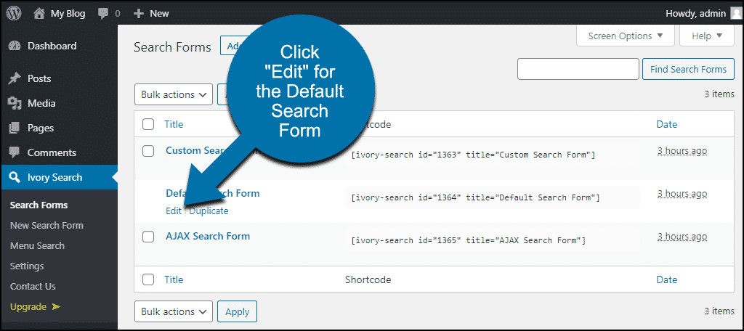Click the Upgrade arrow icon
This screenshot has height=331, width=744.
tap(56, 307)
